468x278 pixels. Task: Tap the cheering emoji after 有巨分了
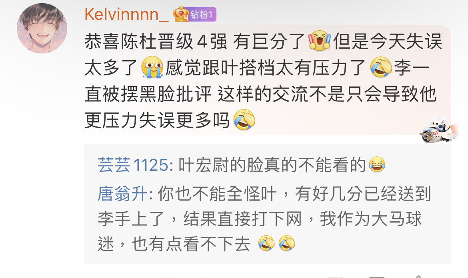[x=320, y=40]
